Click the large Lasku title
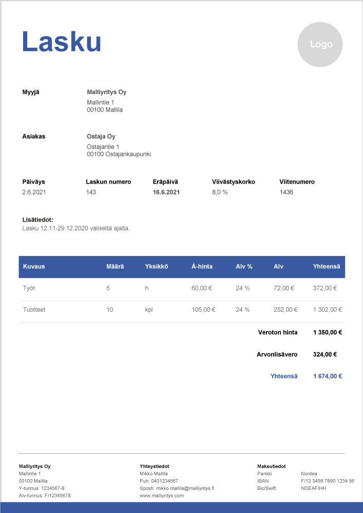Image resolution: width=363 pixels, height=513 pixels. pyautogui.click(x=62, y=42)
